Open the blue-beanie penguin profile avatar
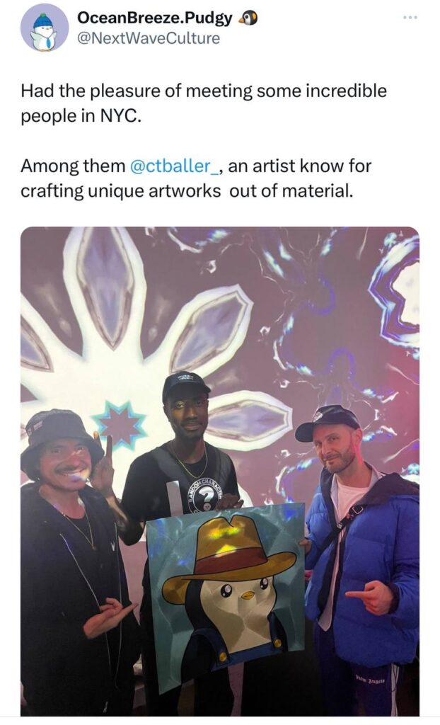Image resolution: width=440 pixels, height=725 pixels. (x=45, y=28)
